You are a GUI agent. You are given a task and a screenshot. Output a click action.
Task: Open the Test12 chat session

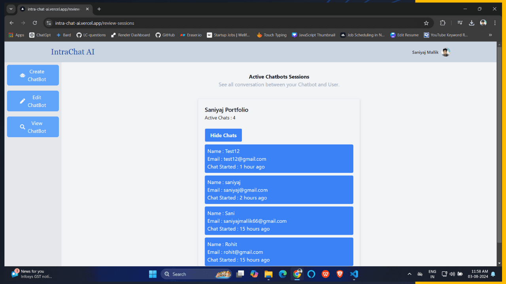279,159
